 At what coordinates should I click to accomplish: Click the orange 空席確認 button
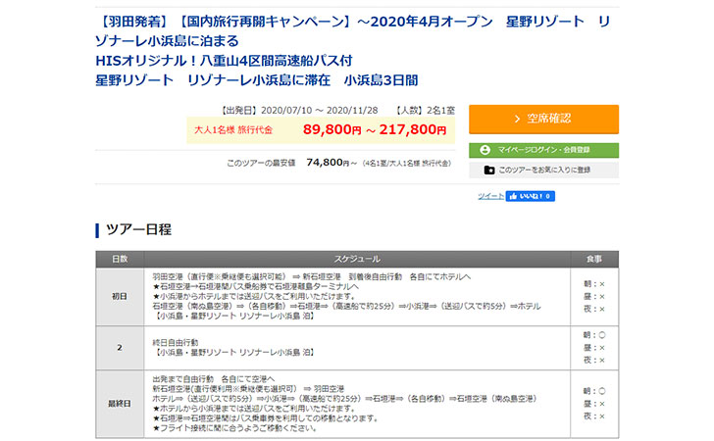pyautogui.click(x=543, y=120)
